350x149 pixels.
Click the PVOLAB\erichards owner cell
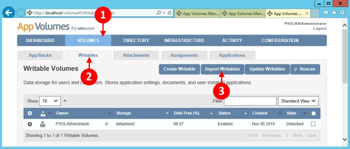73,124
